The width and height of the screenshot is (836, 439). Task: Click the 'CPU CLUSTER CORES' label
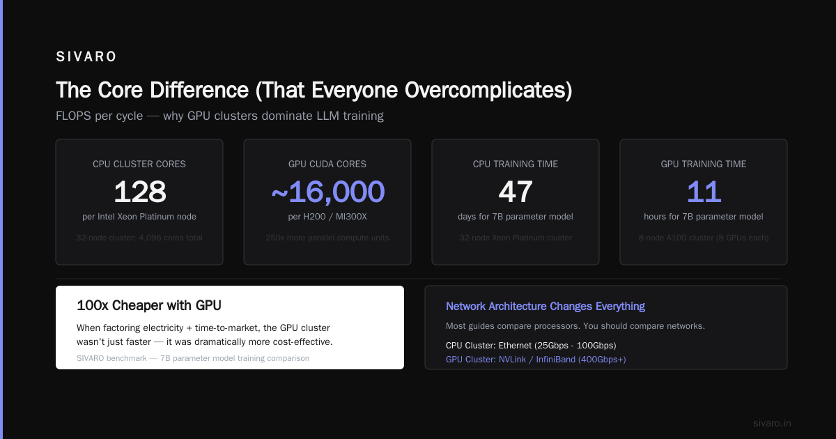139,164
